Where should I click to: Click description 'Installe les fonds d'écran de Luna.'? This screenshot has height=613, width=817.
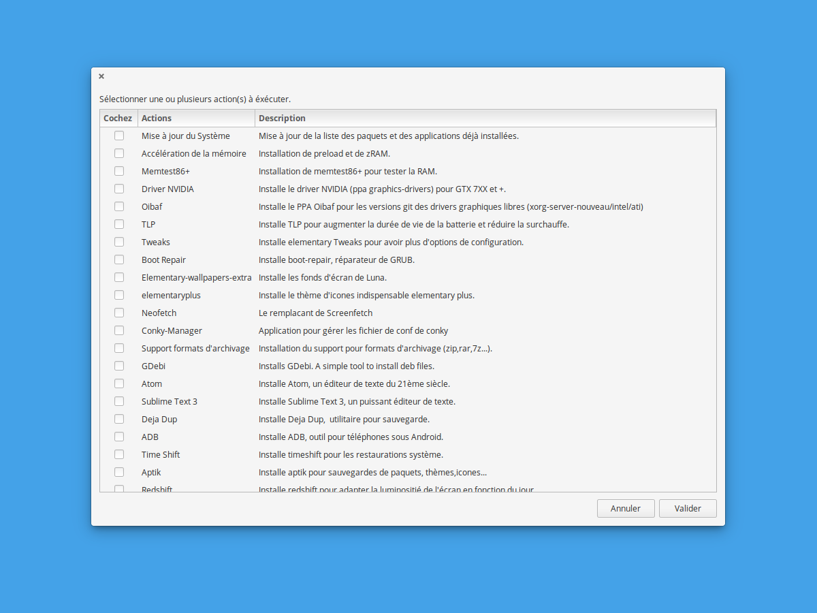pyautogui.click(x=323, y=277)
